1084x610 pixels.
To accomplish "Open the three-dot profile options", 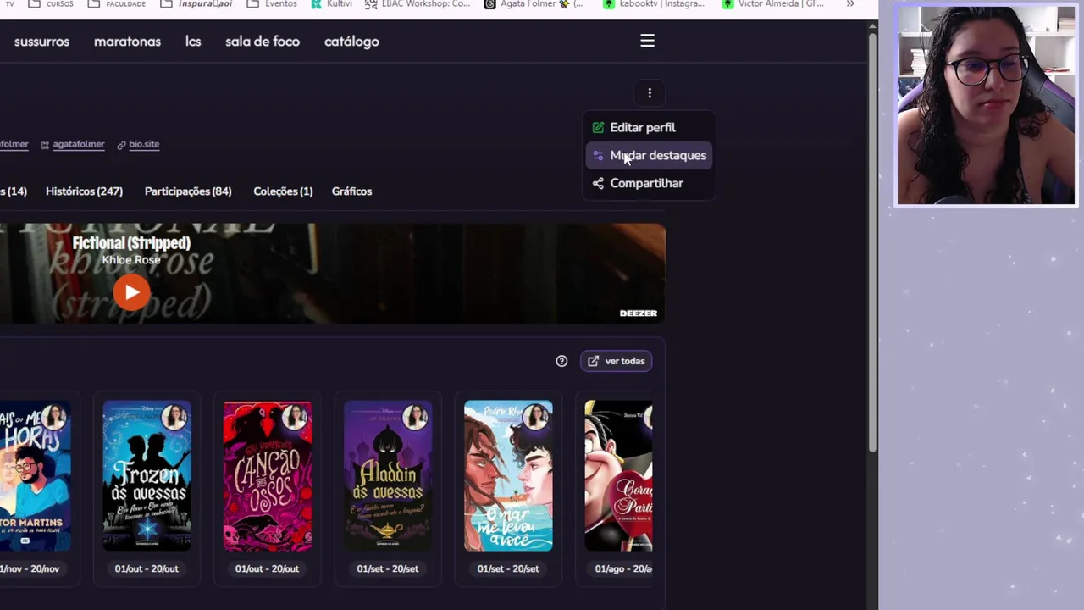I will point(650,93).
